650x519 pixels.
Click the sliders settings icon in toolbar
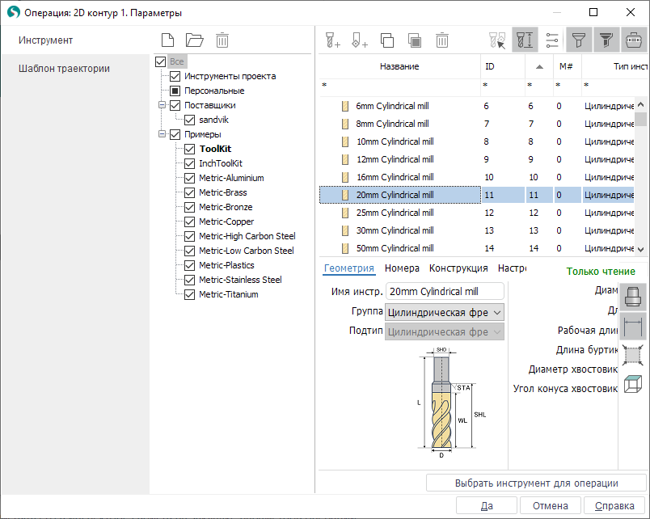point(552,40)
